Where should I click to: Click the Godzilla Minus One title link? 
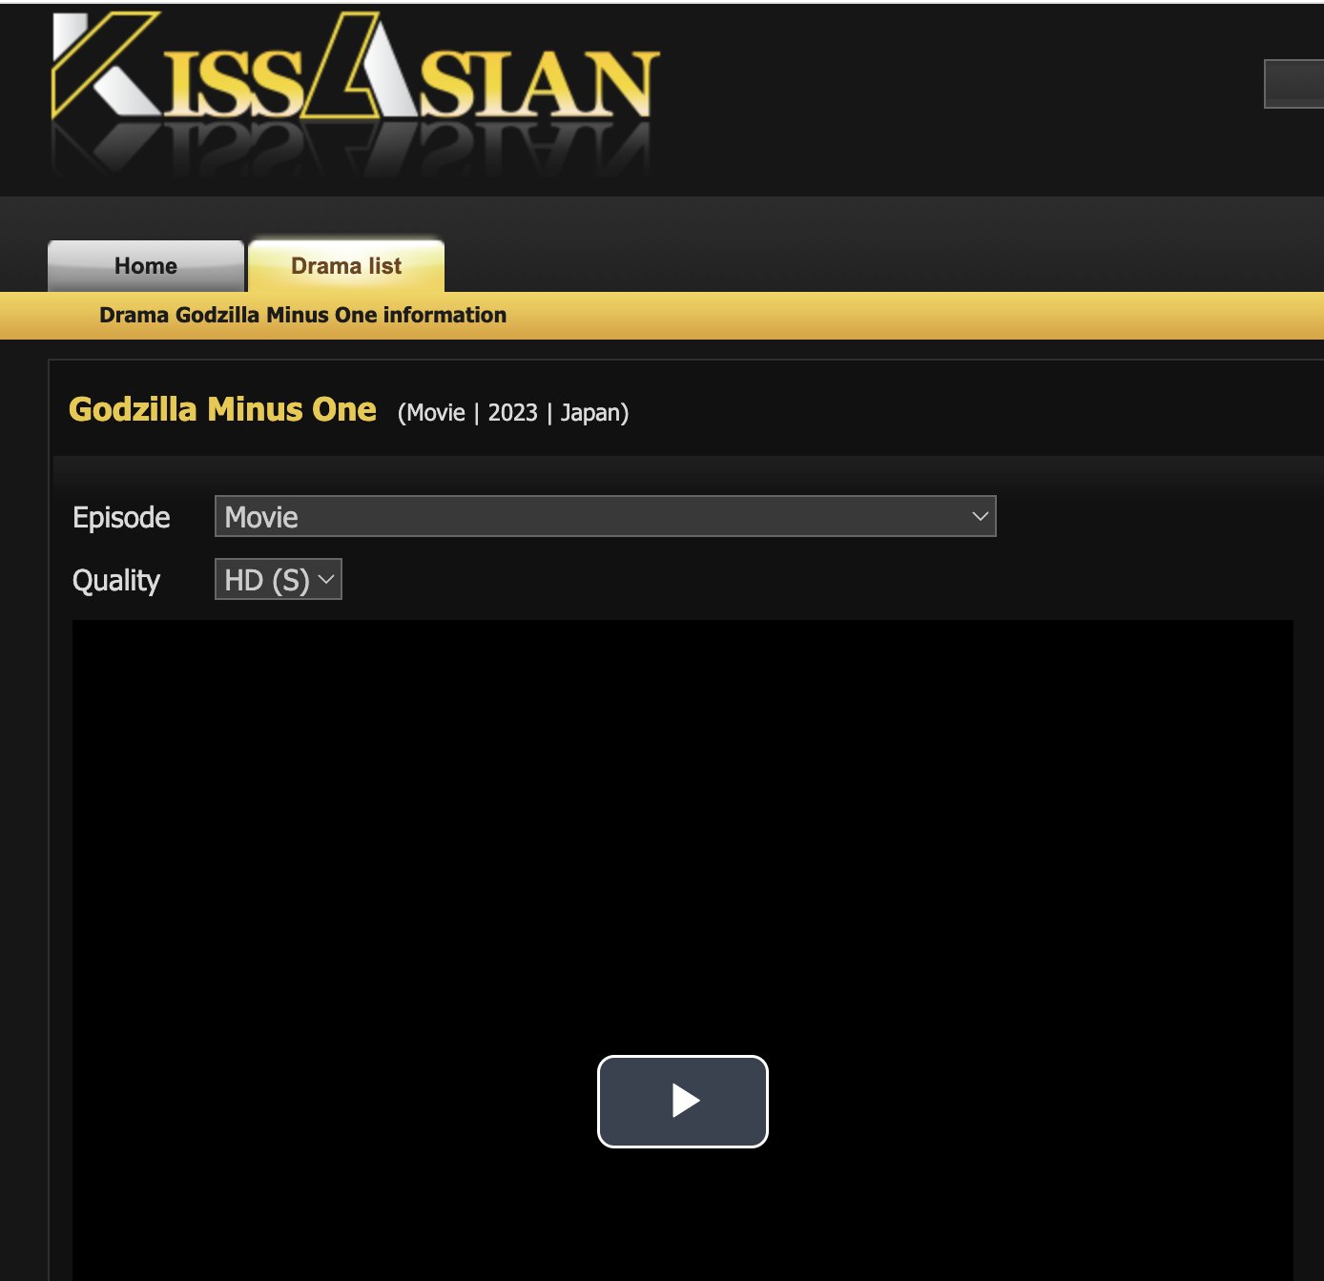point(222,409)
